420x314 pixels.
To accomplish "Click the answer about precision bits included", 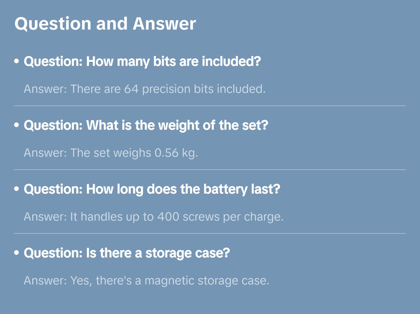I will 145,89.
